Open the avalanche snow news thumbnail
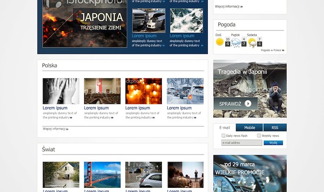Image resolution: width=324 pixels, height=192 pixels. pos(187,21)
